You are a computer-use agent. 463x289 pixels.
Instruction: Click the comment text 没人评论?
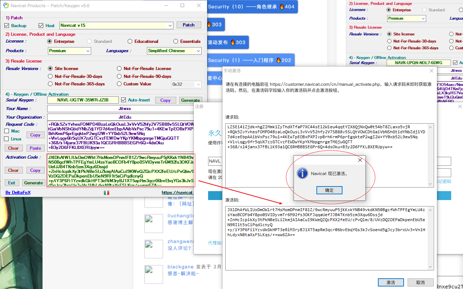point(179,248)
